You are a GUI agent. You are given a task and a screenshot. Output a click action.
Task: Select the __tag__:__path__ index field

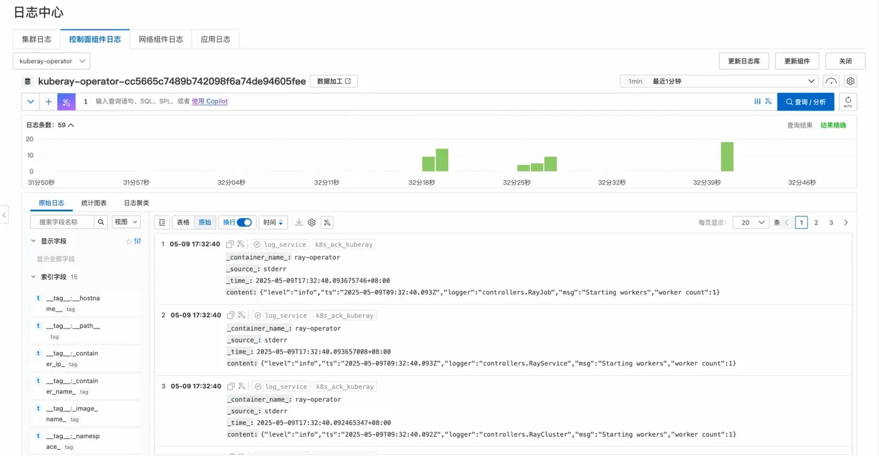[85, 331]
